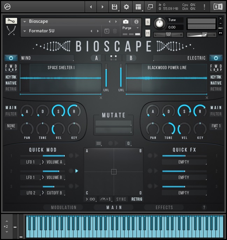Viewport: 227px width, 240px height.
Task: Click NATIVE button for layer A
Action: click(x=11, y=83)
